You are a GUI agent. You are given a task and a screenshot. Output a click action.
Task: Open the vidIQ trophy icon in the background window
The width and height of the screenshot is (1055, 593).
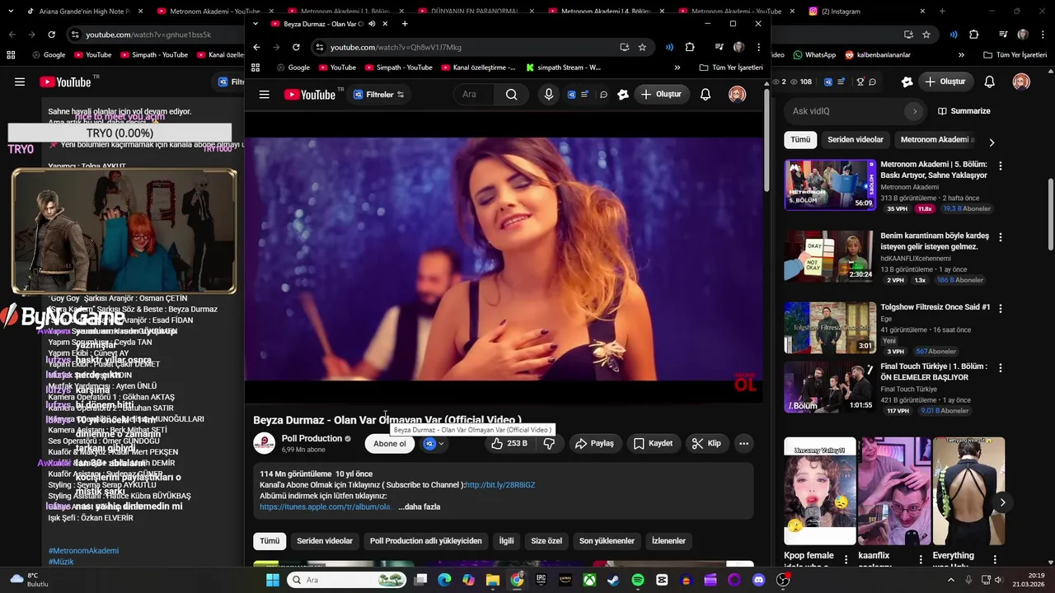click(860, 82)
